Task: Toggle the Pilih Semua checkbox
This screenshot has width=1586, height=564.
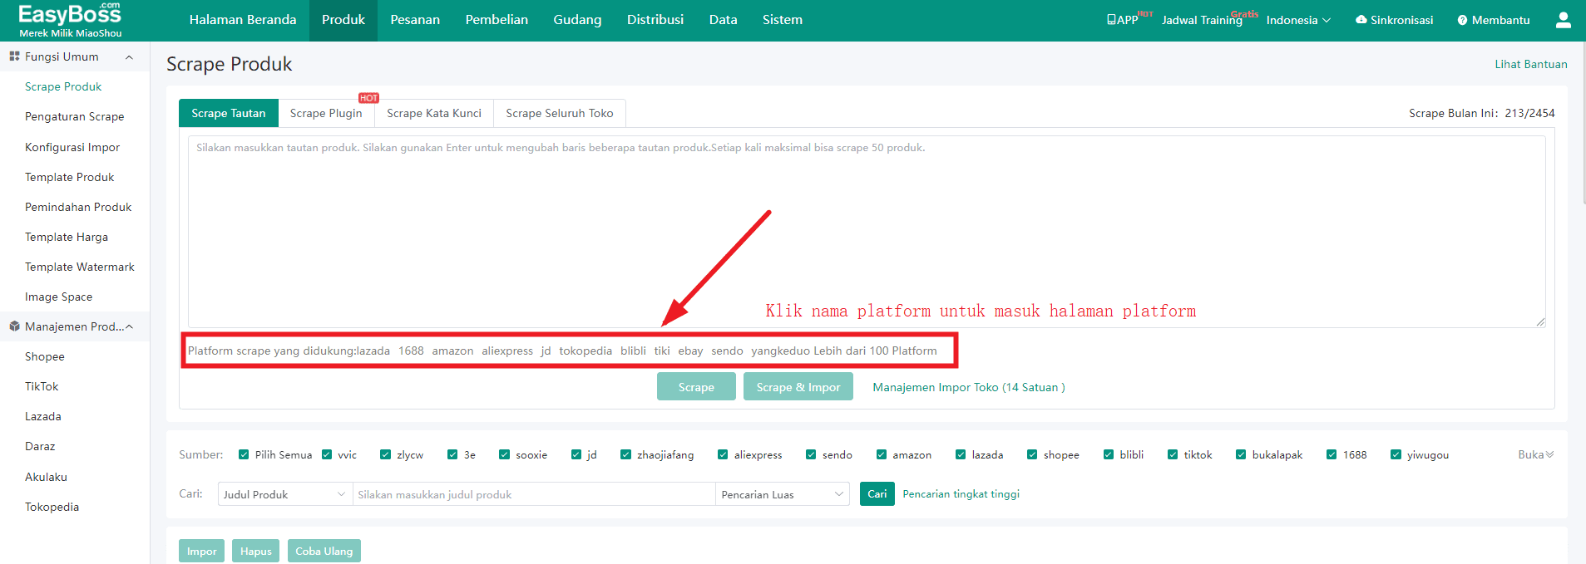Action: point(244,454)
